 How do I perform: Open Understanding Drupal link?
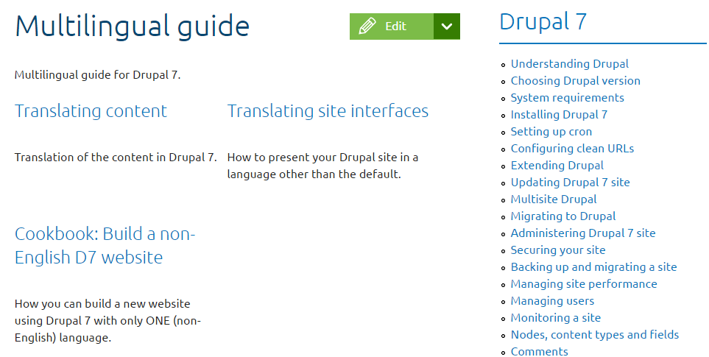coord(570,64)
